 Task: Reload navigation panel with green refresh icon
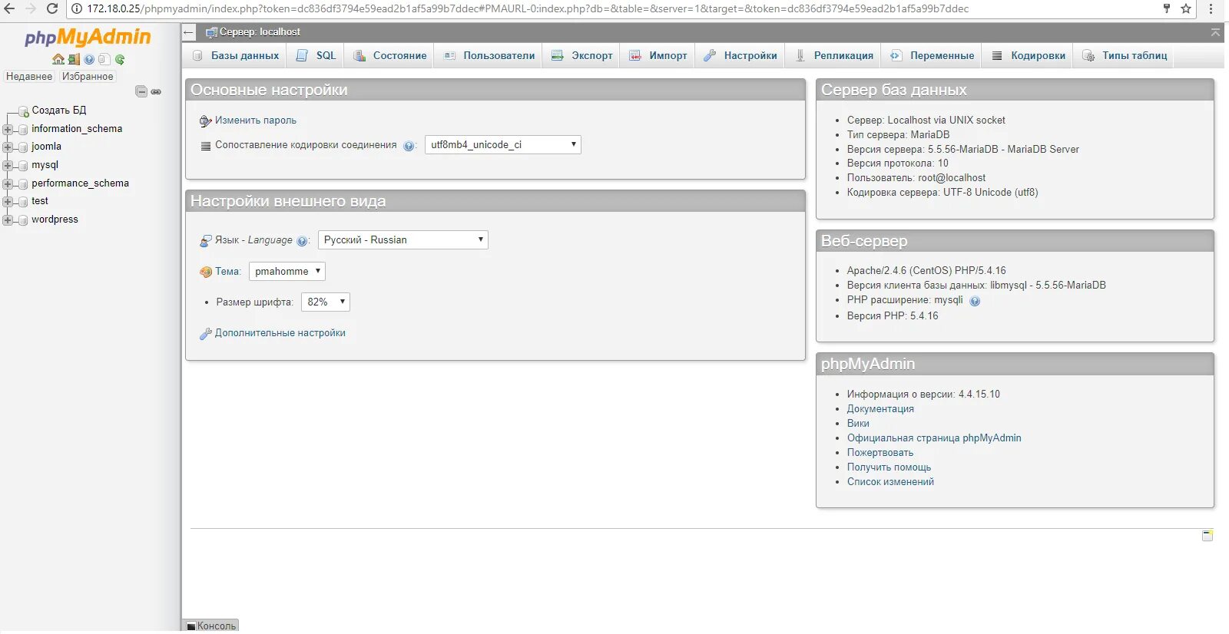click(120, 59)
